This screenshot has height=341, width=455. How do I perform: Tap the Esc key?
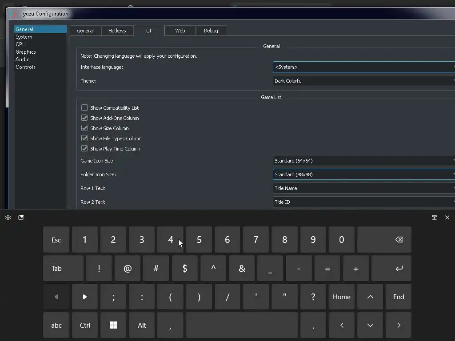56,239
